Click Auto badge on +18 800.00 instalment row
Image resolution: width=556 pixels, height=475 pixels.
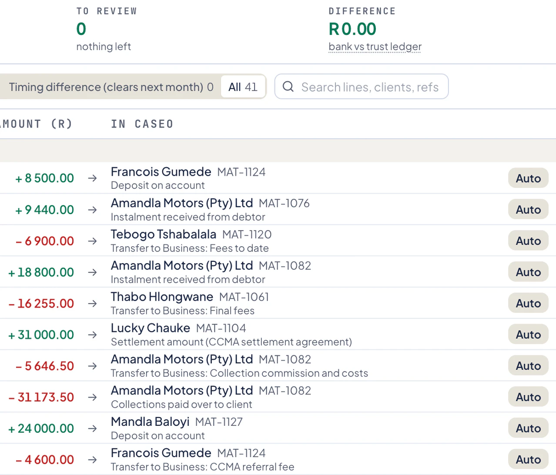coord(528,272)
